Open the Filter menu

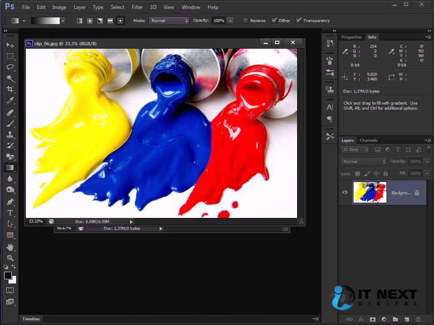[x=137, y=7]
